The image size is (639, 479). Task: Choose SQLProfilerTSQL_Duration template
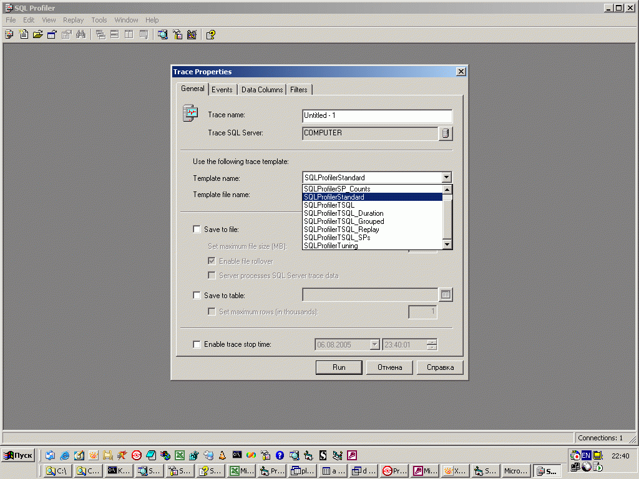pyautogui.click(x=373, y=213)
